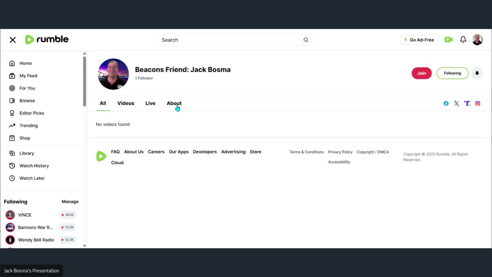This screenshot has height=277, width=492.
Task: Click the Jack Bosma's Presentation label
Action: (32, 271)
